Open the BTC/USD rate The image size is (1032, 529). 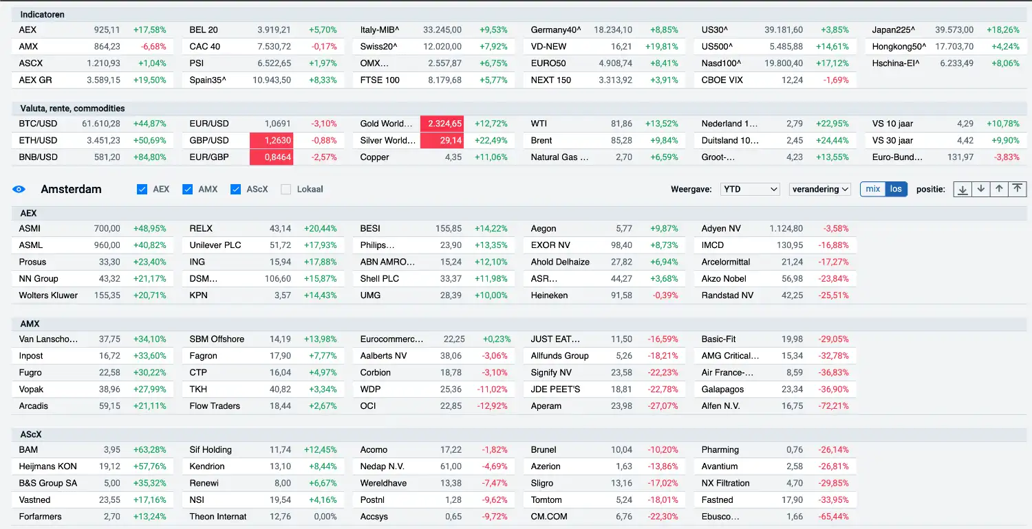pyautogui.click(x=39, y=124)
